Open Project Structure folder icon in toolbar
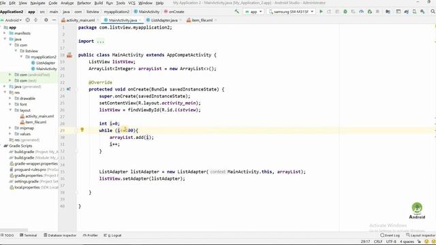The image size is (436, 245). click(388, 12)
